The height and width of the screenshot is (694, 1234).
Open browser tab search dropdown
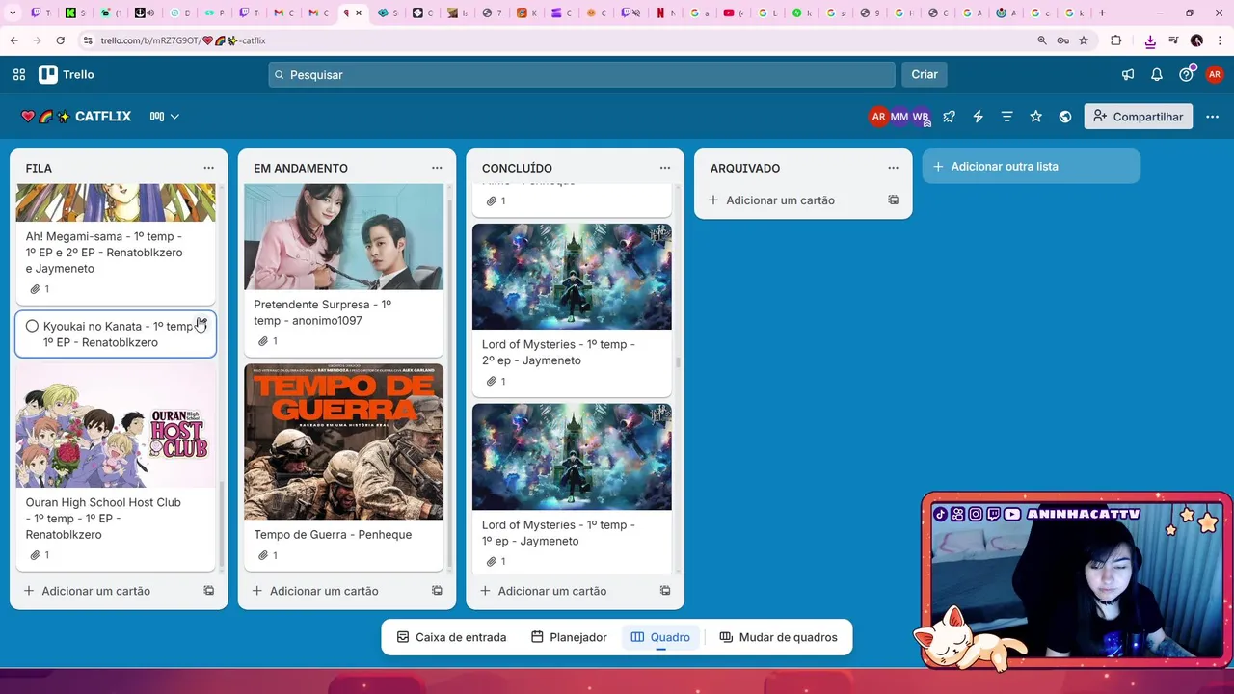[13, 13]
